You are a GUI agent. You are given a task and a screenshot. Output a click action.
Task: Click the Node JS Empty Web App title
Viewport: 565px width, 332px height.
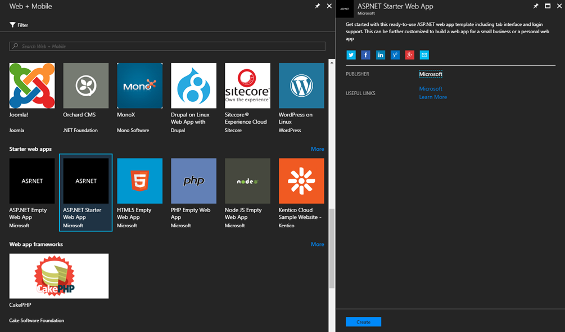click(243, 213)
